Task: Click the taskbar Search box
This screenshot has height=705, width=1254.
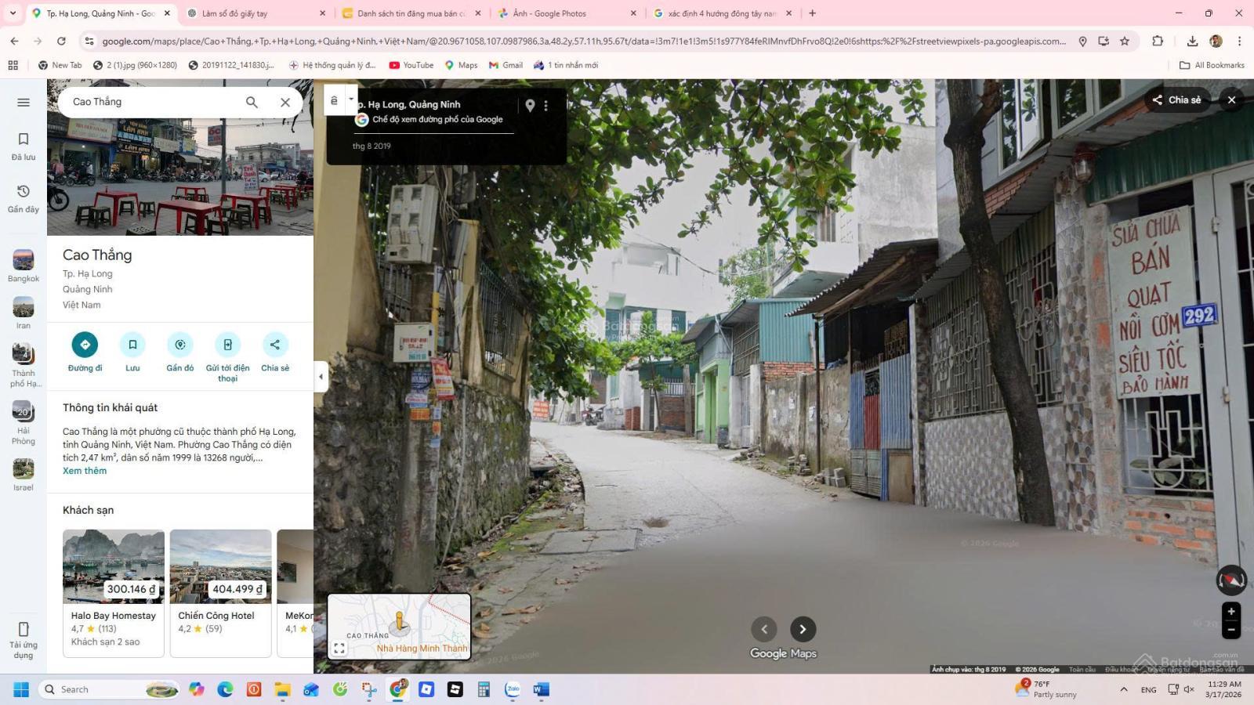Action: click(x=110, y=689)
